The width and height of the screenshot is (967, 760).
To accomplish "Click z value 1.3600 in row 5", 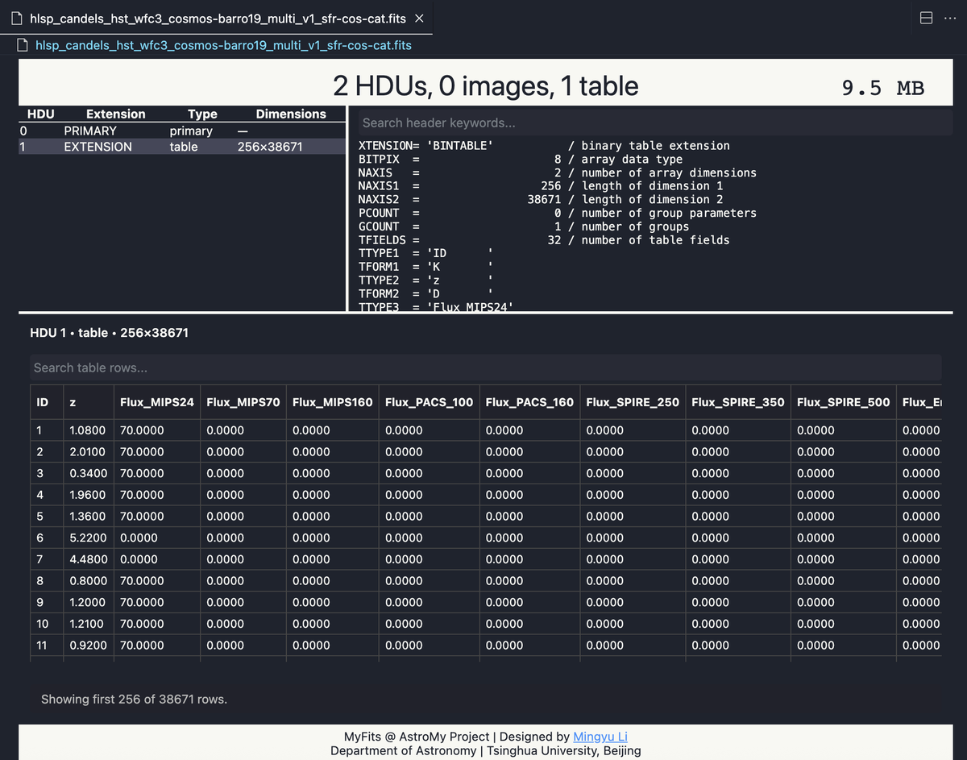I will pos(89,517).
